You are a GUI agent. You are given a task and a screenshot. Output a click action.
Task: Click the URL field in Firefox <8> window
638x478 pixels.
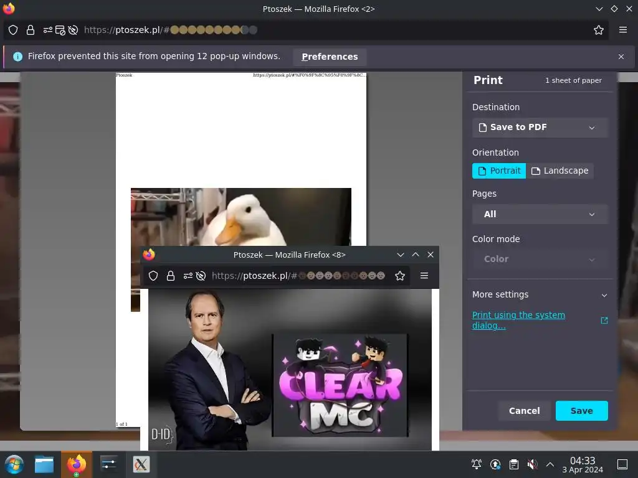[298, 276]
